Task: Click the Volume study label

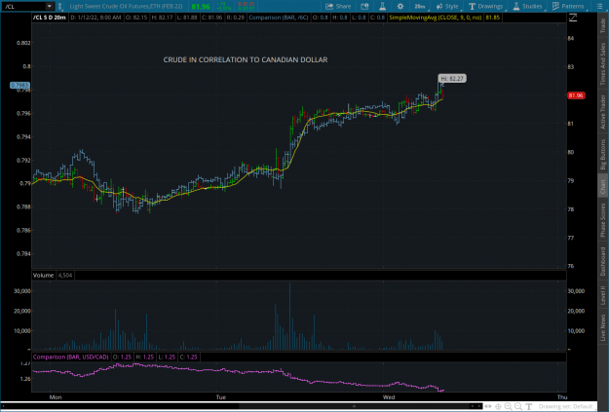Action: coord(43,276)
